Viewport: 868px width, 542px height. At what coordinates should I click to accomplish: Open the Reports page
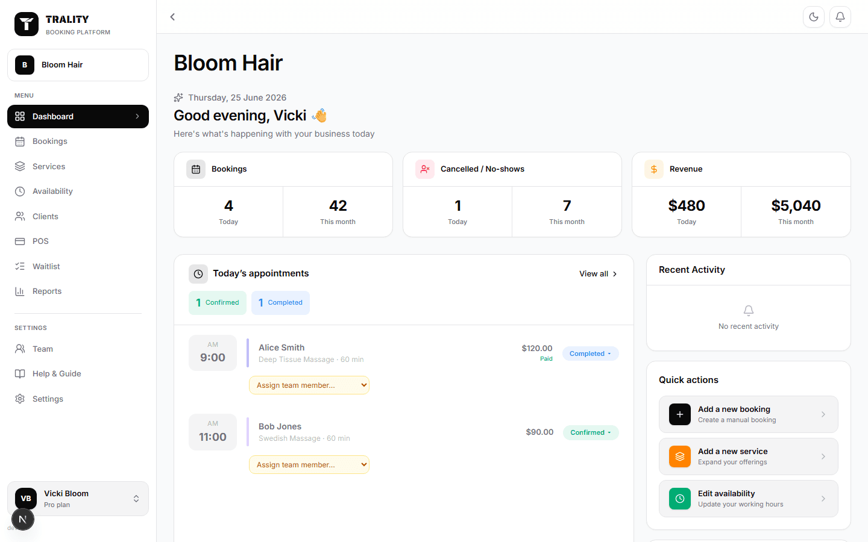point(78,291)
